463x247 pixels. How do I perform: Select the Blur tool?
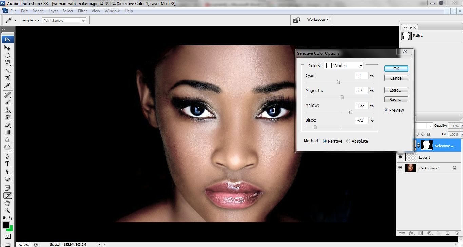(7, 139)
